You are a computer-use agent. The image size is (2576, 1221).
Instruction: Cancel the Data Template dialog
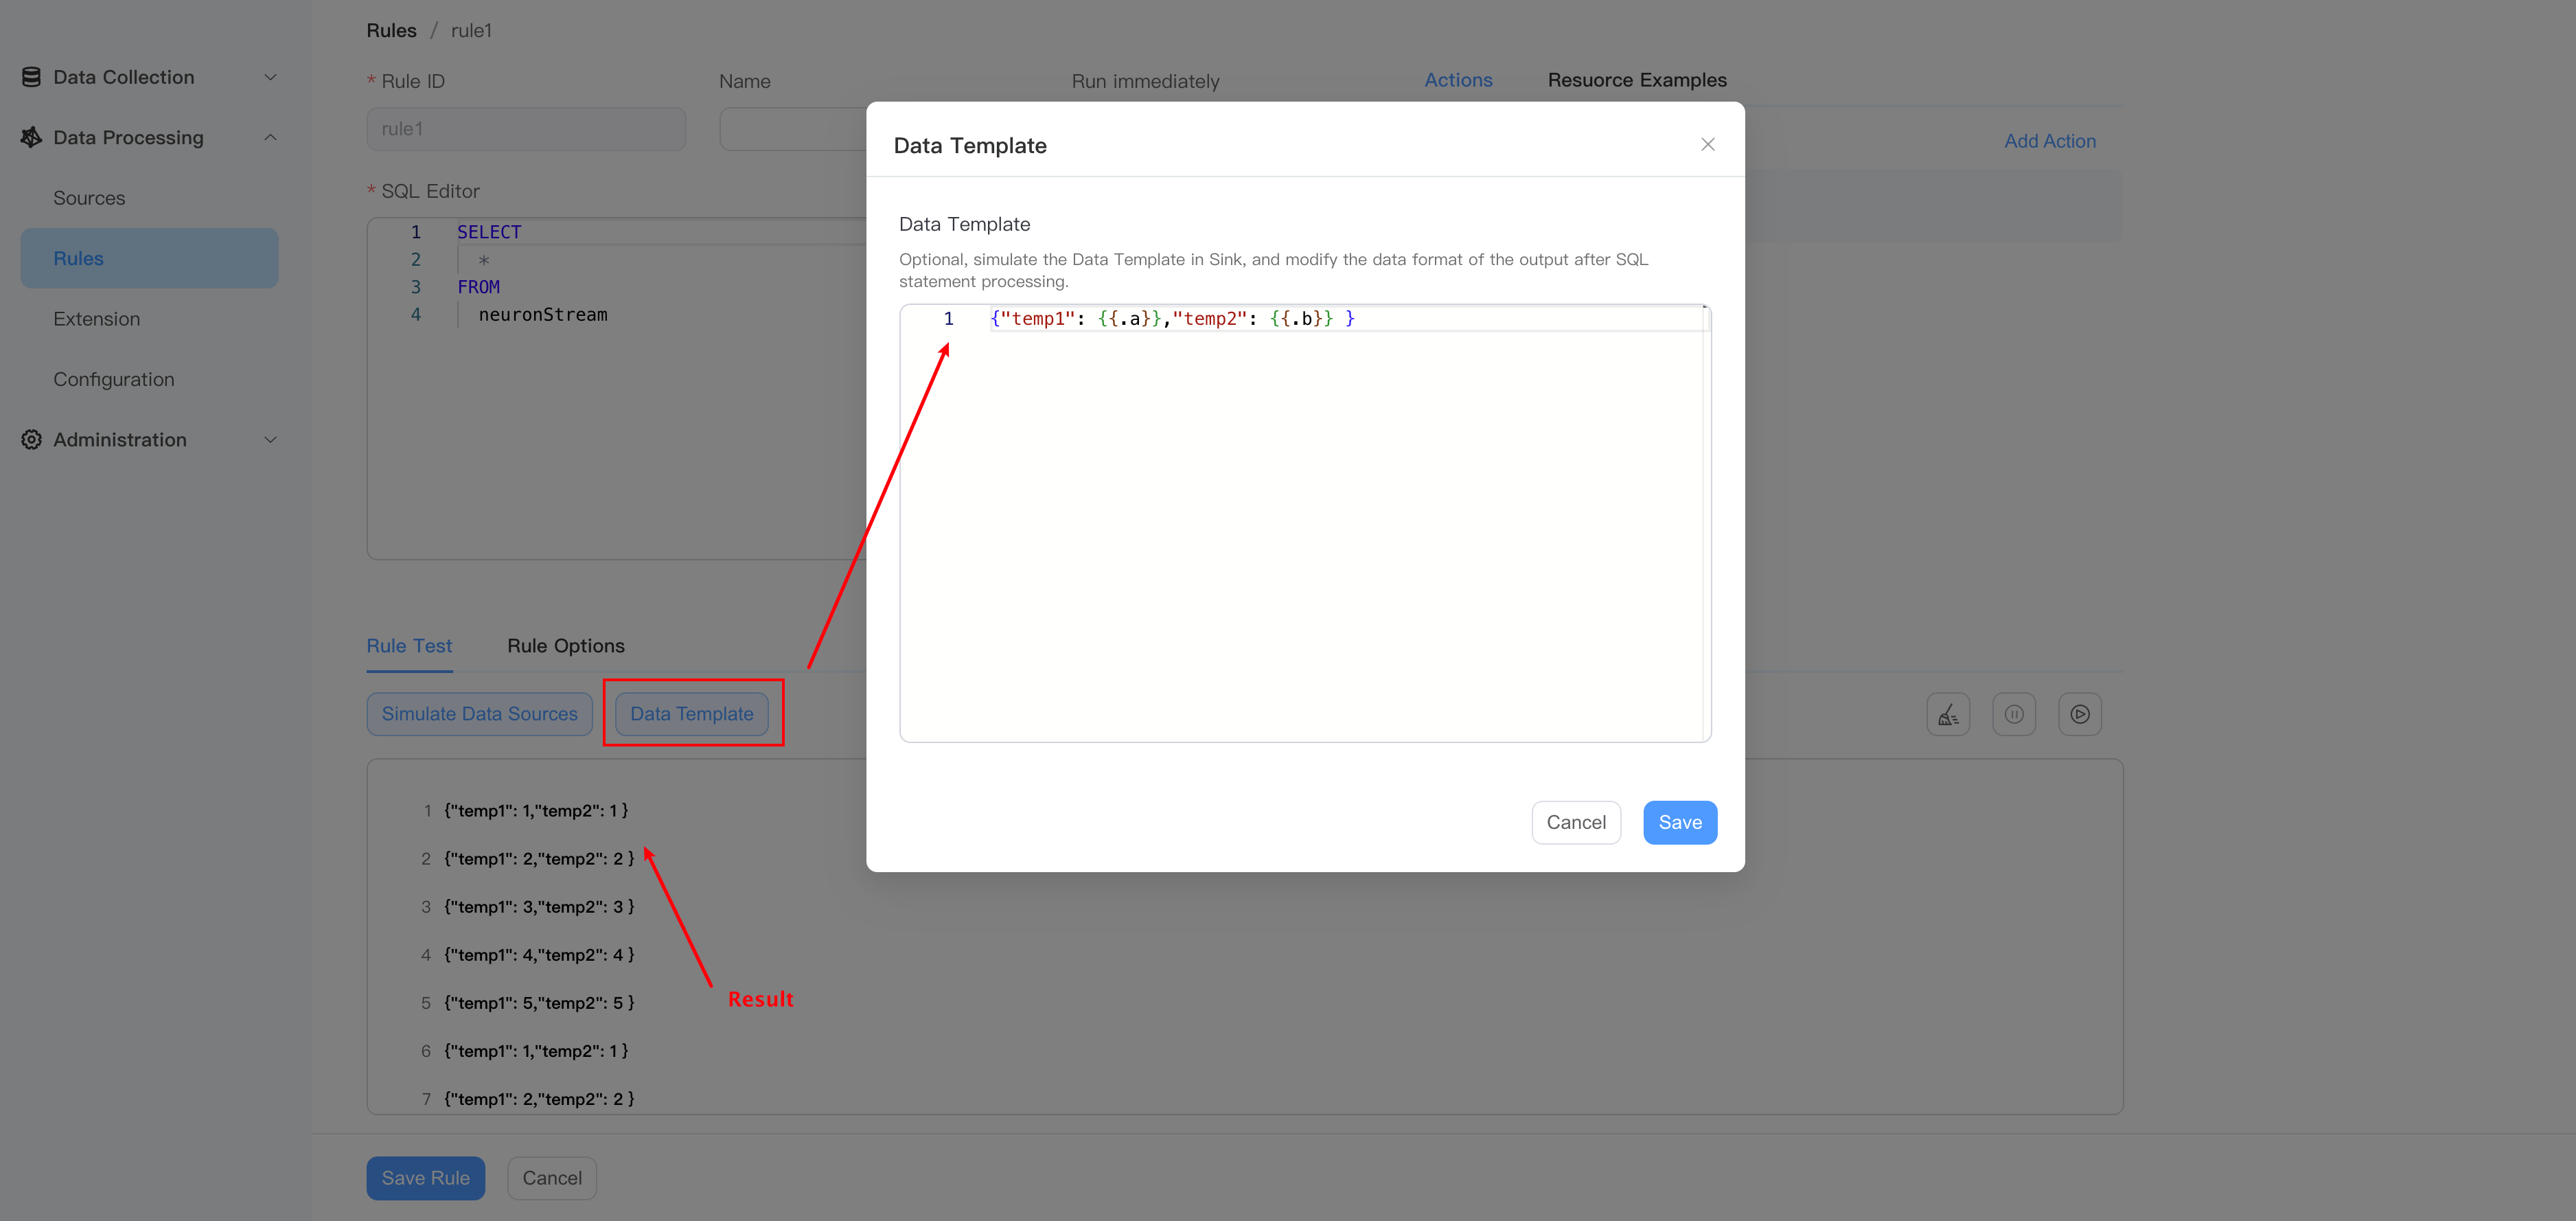[x=1576, y=822]
